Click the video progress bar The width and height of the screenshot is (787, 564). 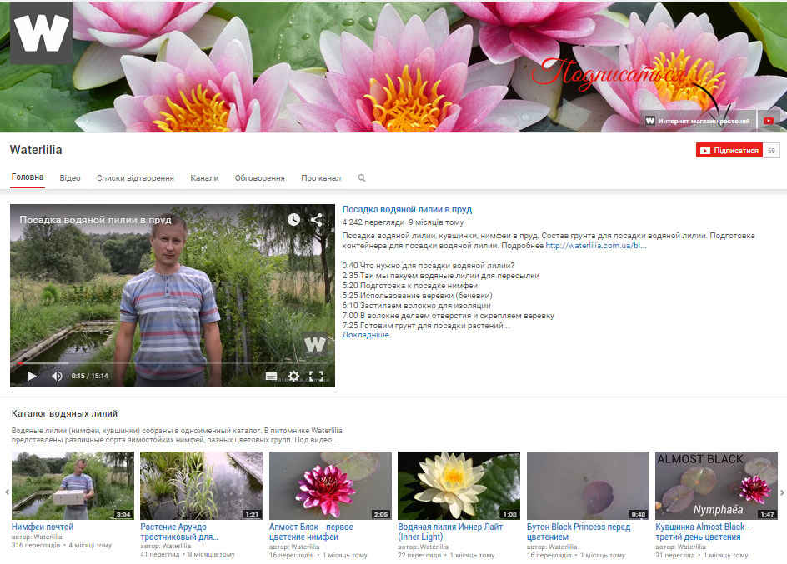click(x=172, y=363)
